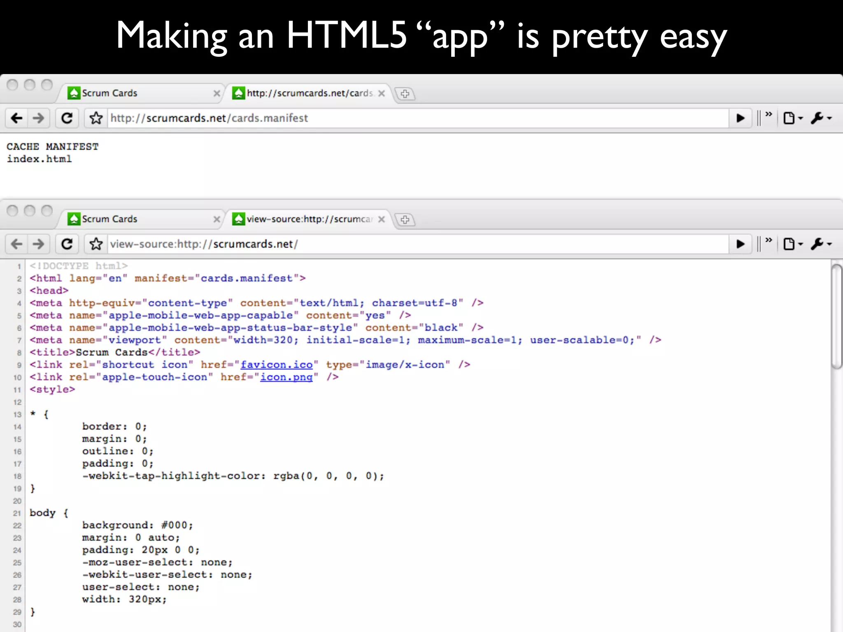Close scrumcards.net/cards tab in upper window

click(x=382, y=93)
